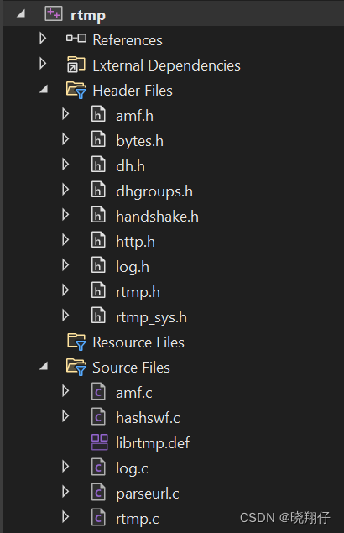Select the rtmp project name

click(x=88, y=16)
